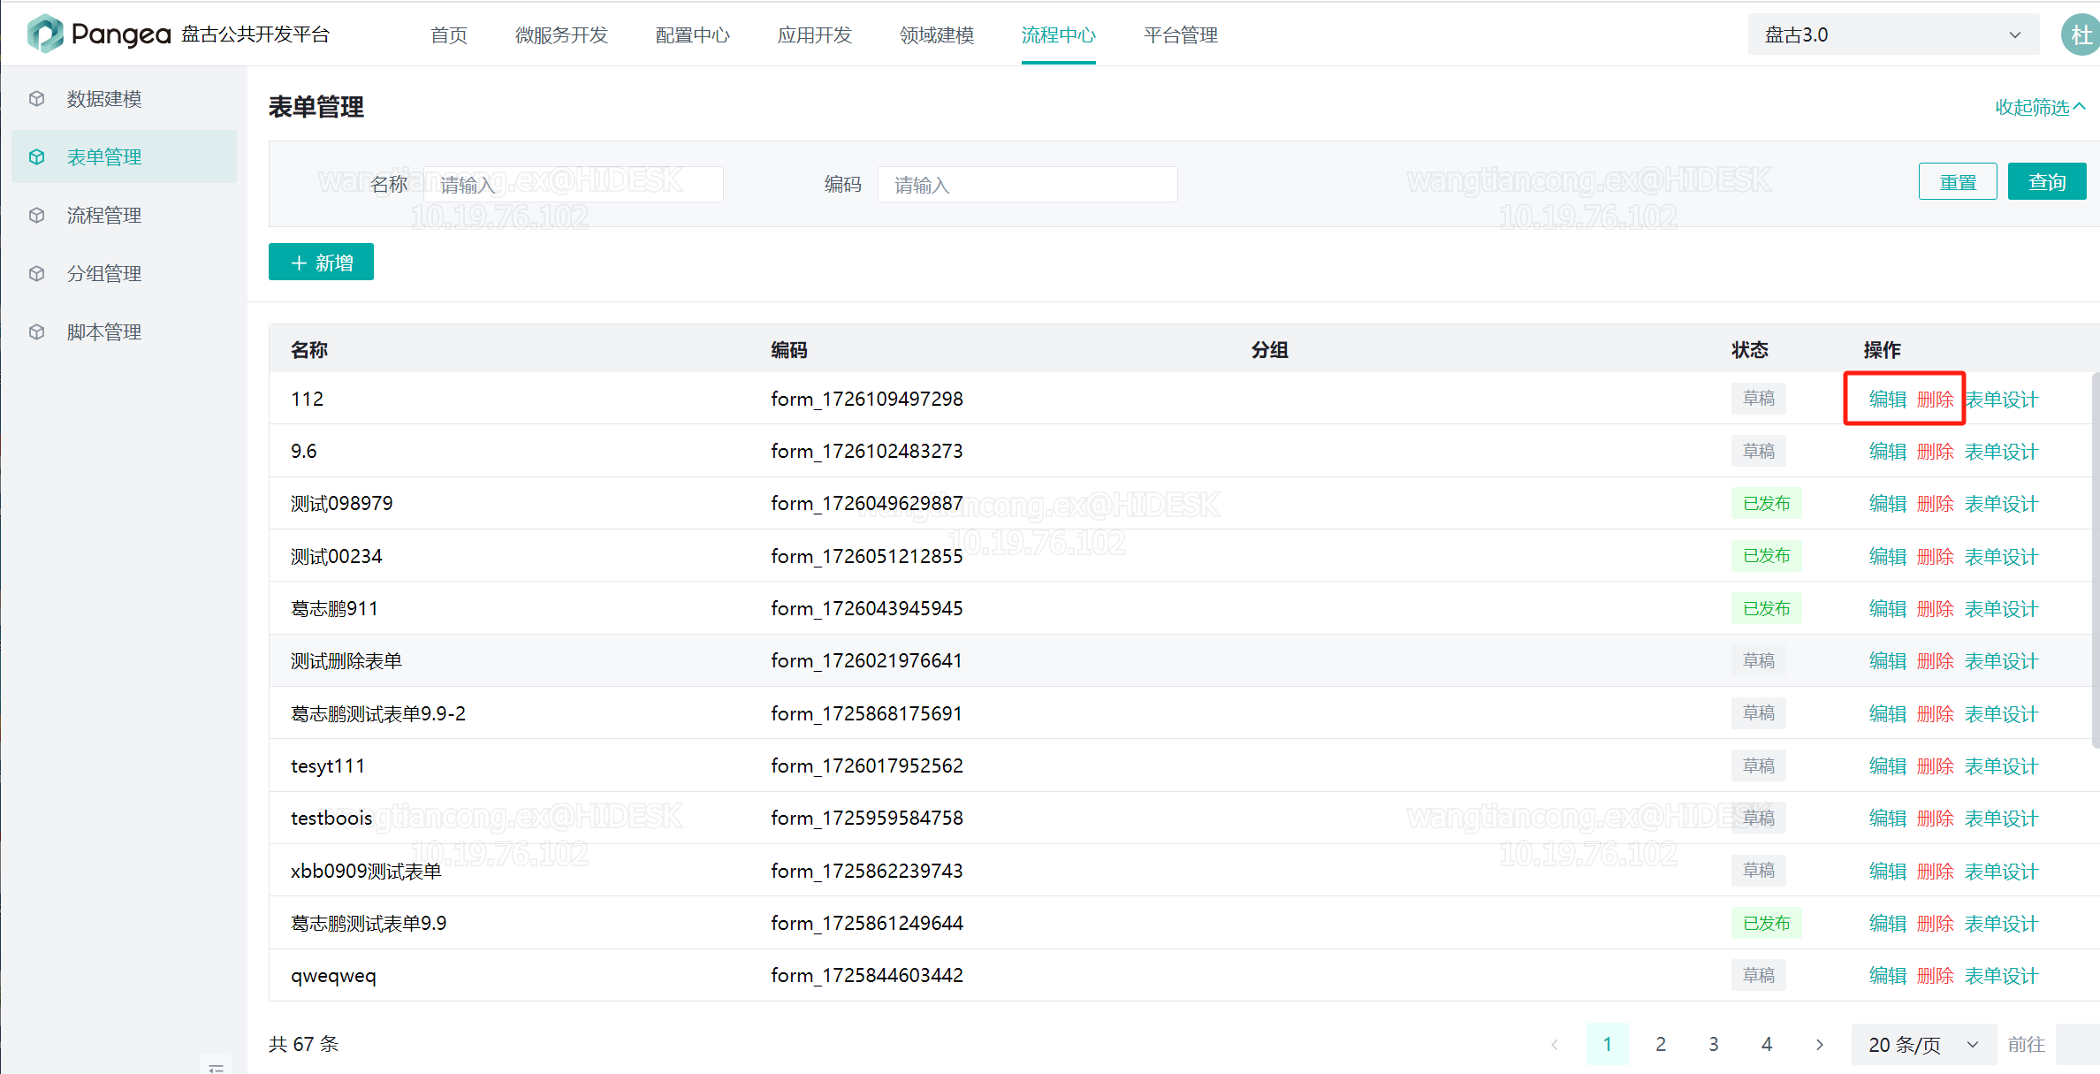Select the 流程中心 menu
This screenshot has width=2100, height=1074.
point(1059,34)
